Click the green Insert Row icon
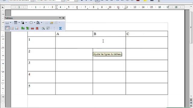The width and height of the screenshot is (193, 108). (23, 28)
